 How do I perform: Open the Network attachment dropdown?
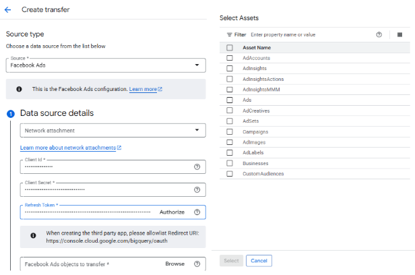[x=113, y=130]
